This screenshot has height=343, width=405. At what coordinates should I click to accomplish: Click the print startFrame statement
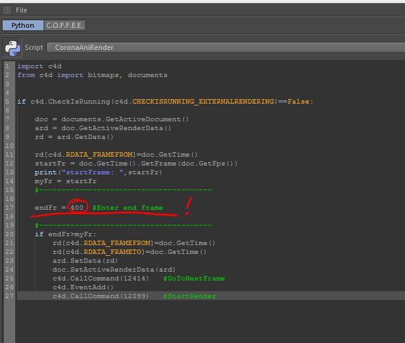[x=98, y=172]
